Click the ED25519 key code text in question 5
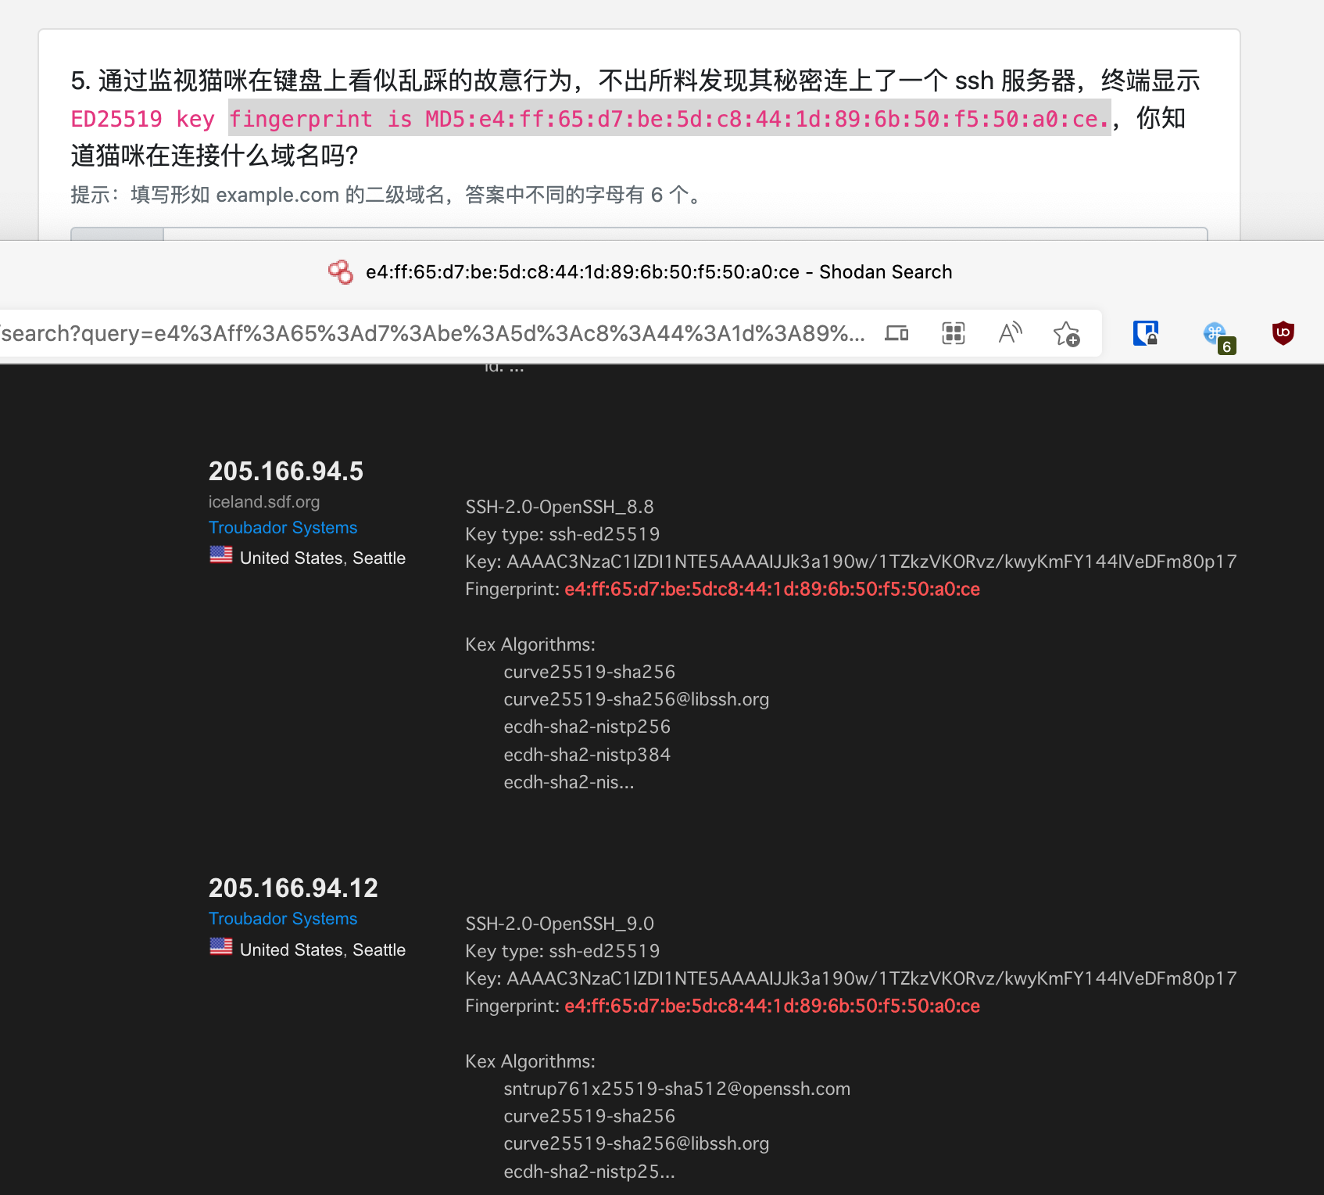 [142, 119]
